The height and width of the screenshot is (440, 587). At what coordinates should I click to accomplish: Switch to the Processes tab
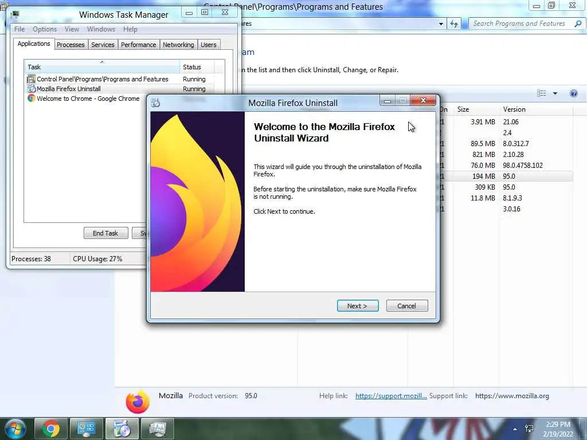pos(71,45)
